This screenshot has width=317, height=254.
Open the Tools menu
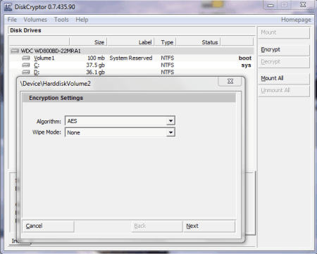(61, 20)
